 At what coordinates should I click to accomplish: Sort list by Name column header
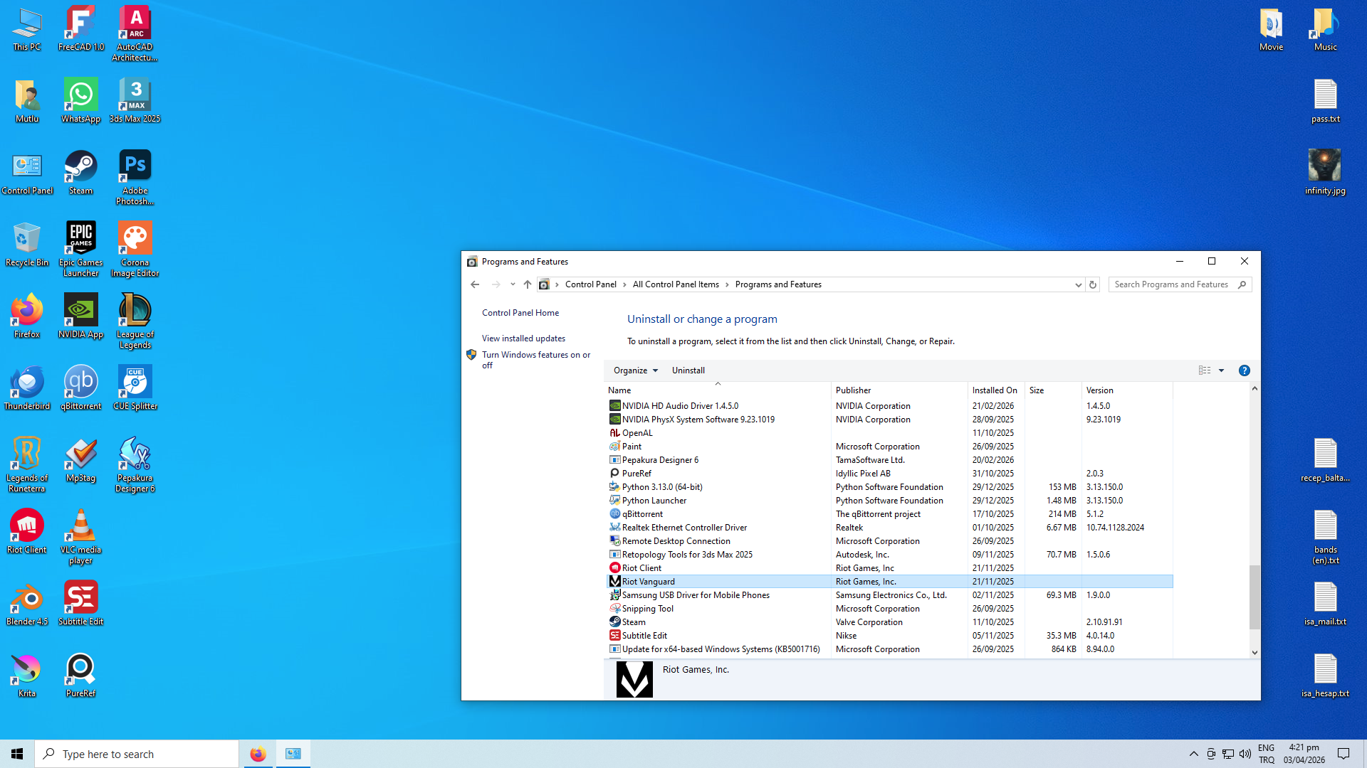pyautogui.click(x=718, y=390)
